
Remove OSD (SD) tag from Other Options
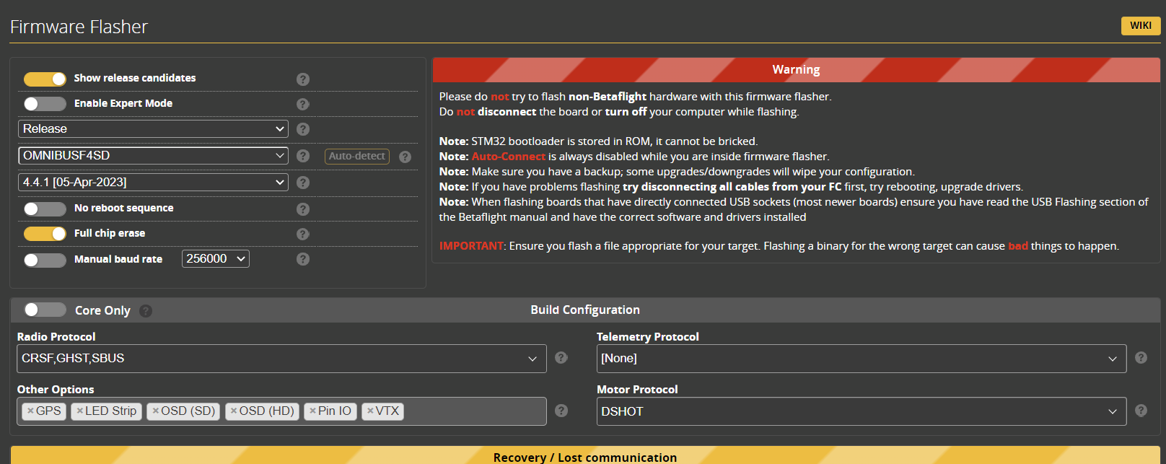(x=155, y=411)
